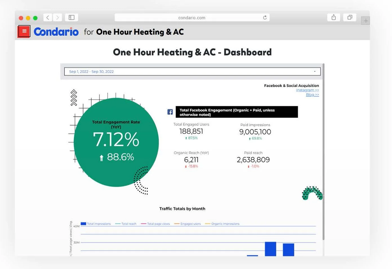Click the One Hour Heating & AC Dashboard title
The height and width of the screenshot is (269, 392).
[x=192, y=52]
